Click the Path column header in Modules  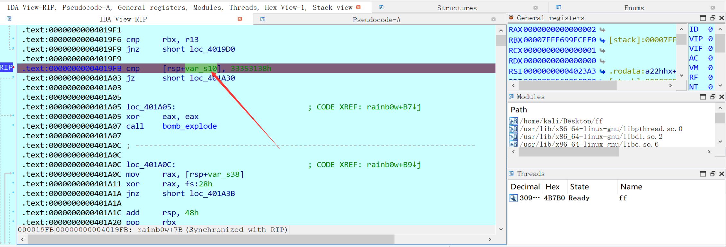[519, 110]
